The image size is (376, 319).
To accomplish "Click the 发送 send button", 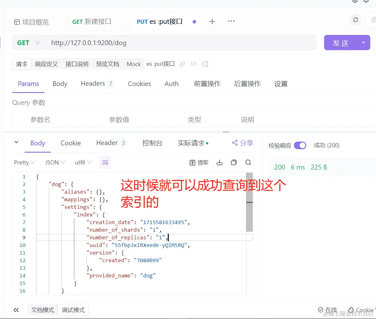I will click(340, 43).
